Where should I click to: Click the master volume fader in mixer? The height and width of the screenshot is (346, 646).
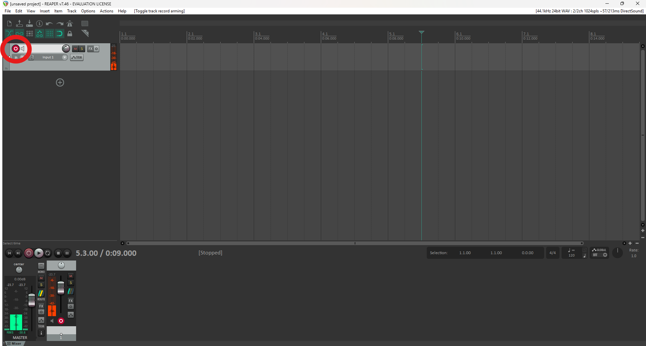point(32,299)
